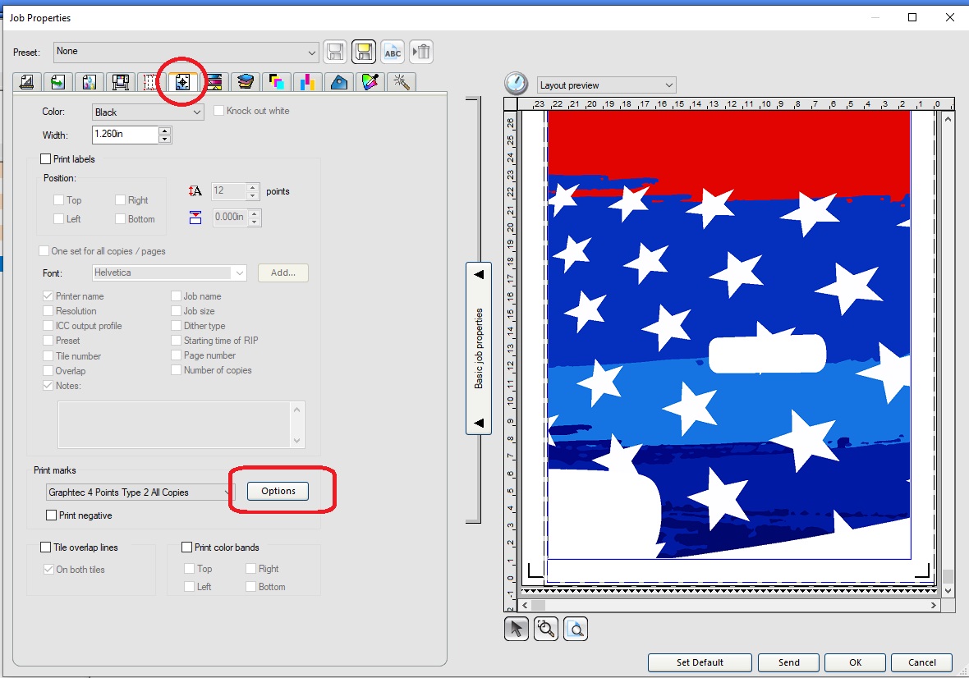Toggle the Printer name checkbox

click(x=48, y=295)
